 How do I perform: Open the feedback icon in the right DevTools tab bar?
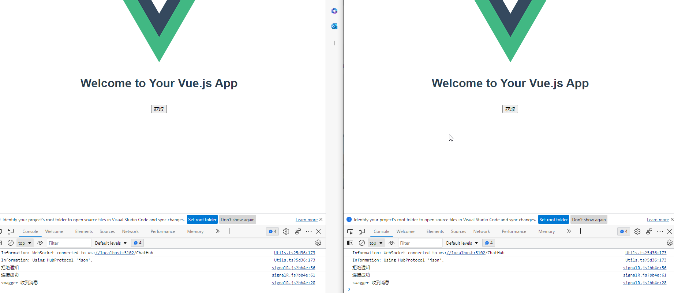coord(649,231)
